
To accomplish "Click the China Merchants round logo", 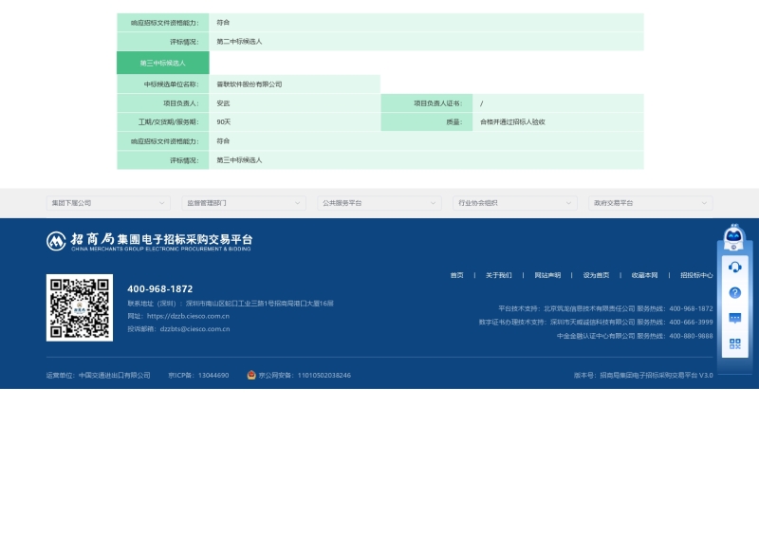I will (x=56, y=241).
